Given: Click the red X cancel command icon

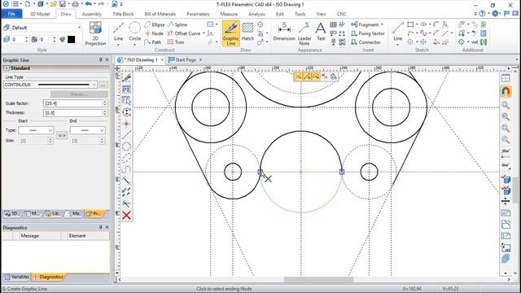Looking at the screenshot, I should (126, 215).
